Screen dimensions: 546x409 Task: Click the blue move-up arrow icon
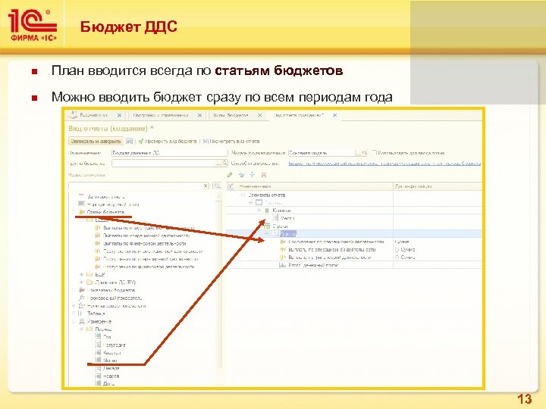tap(241, 175)
